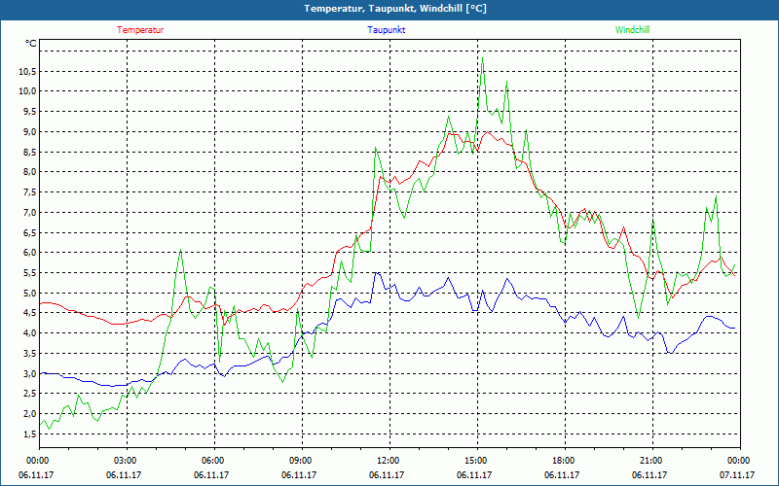The width and height of the screenshot is (779, 486).
Task: Click the 06:00 time label
Action: pyautogui.click(x=214, y=461)
